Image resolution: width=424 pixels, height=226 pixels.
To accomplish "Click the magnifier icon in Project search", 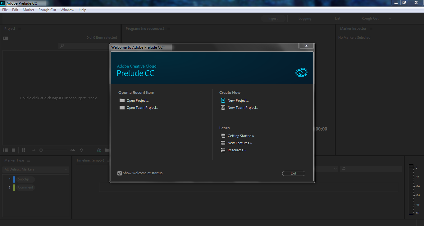I will (62, 46).
